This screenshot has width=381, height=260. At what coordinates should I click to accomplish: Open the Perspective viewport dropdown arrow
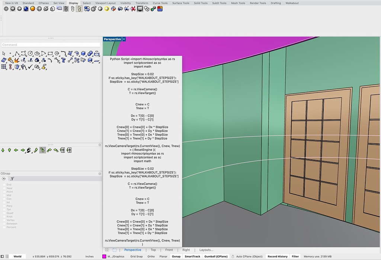[124, 39]
